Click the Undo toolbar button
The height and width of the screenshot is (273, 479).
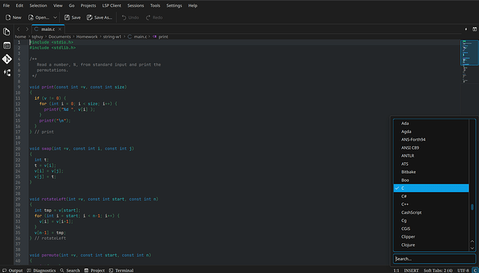coord(130,17)
